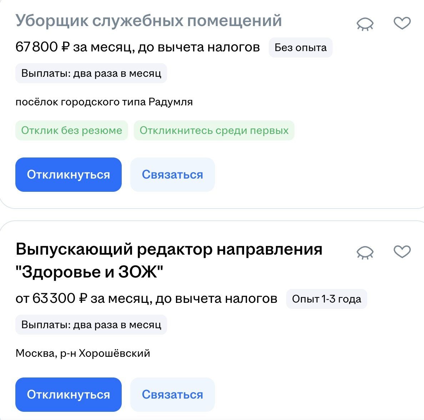Screen dimensions: 424x420
Task: Hide the Уборщик служебных помещений vacancy
Action: pyautogui.click(x=365, y=24)
